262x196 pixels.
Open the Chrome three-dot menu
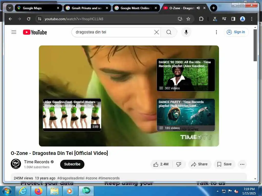point(252,19)
